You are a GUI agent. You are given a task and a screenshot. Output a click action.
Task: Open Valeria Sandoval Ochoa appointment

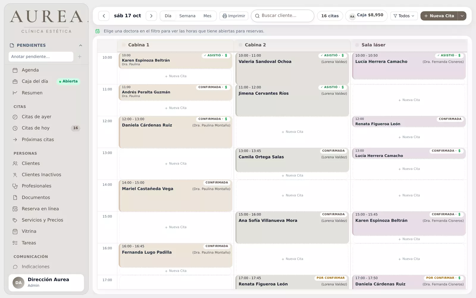pos(292,68)
